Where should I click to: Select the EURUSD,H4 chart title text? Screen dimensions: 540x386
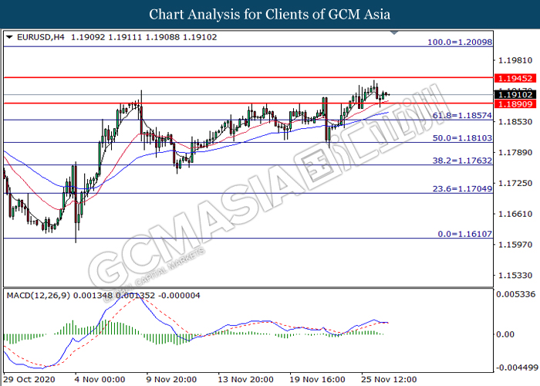tap(41, 37)
